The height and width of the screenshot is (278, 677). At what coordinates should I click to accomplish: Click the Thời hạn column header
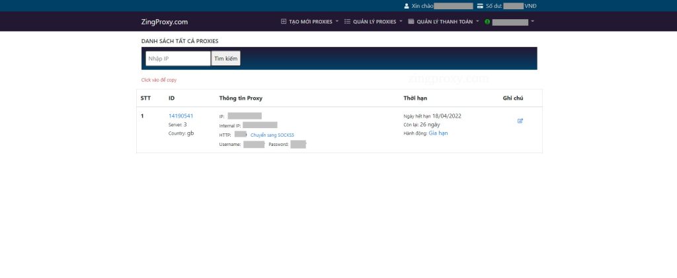pos(415,98)
